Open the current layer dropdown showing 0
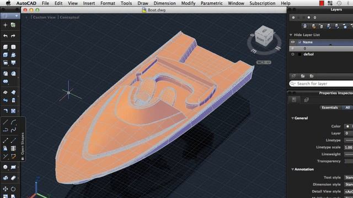The height and width of the screenshot is (198, 353). [321, 18]
